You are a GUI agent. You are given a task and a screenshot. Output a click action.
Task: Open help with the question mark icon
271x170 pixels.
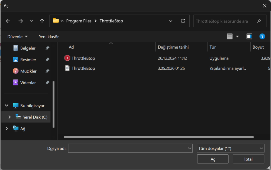[262, 37]
